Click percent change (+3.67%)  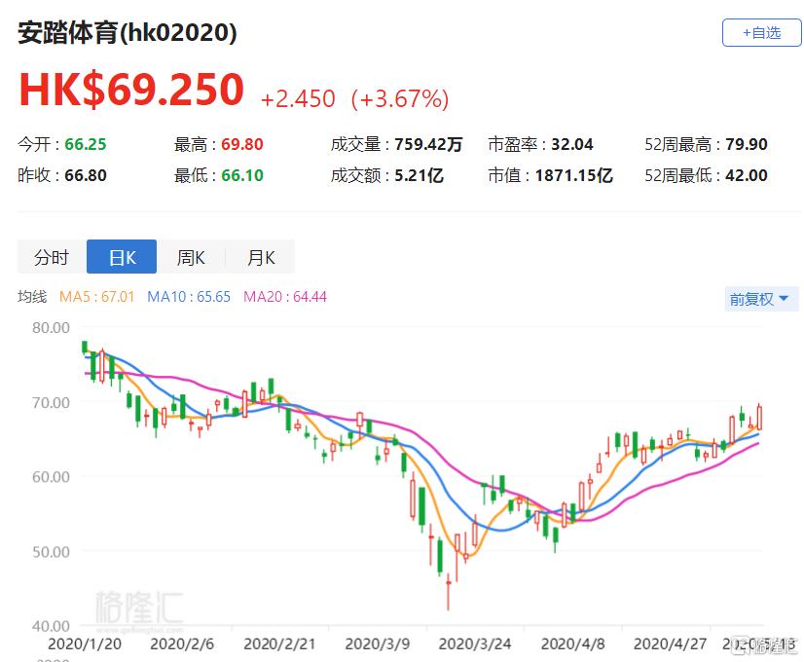tap(400, 99)
